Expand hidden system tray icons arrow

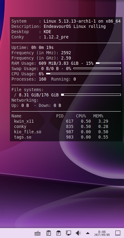(x=88, y=233)
